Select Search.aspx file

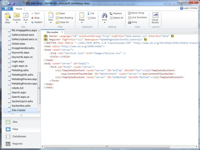coord(17,92)
